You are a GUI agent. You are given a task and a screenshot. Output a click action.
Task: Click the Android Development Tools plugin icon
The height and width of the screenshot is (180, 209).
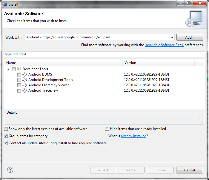click(x=25, y=80)
